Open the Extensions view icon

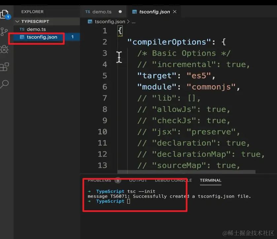point(4,67)
